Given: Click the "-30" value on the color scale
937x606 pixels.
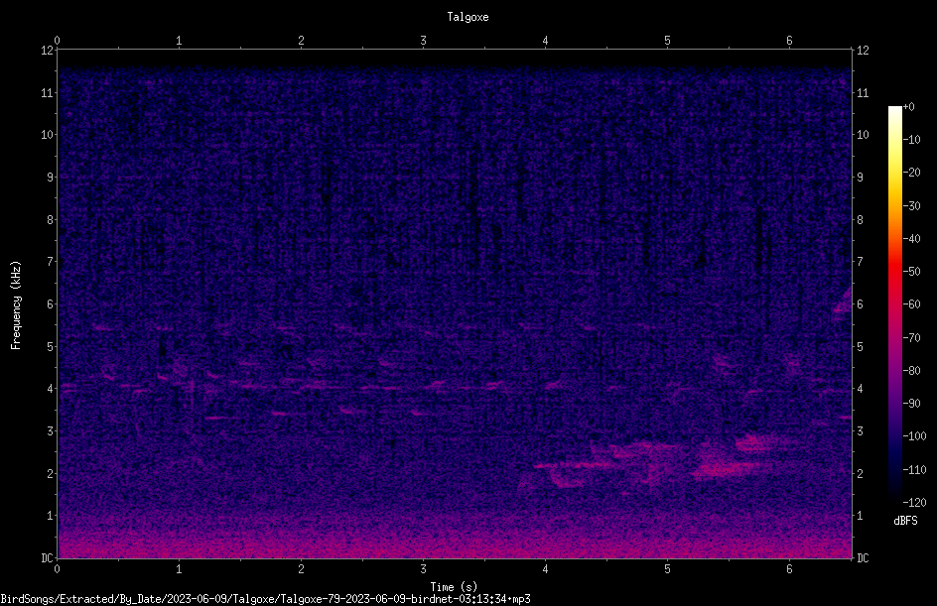Looking at the screenshot, I should 912,206.
